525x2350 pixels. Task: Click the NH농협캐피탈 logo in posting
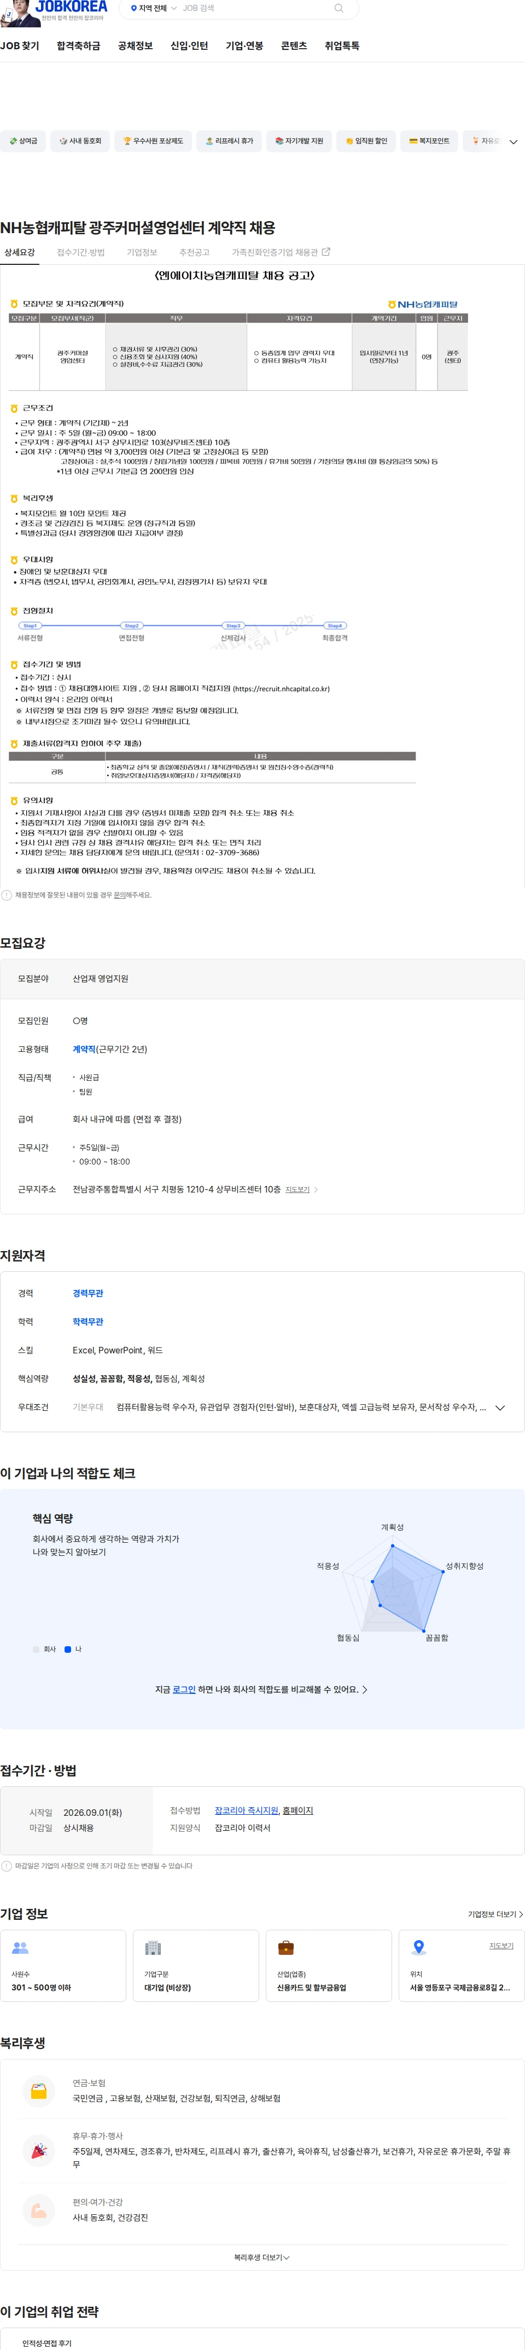[x=423, y=305]
